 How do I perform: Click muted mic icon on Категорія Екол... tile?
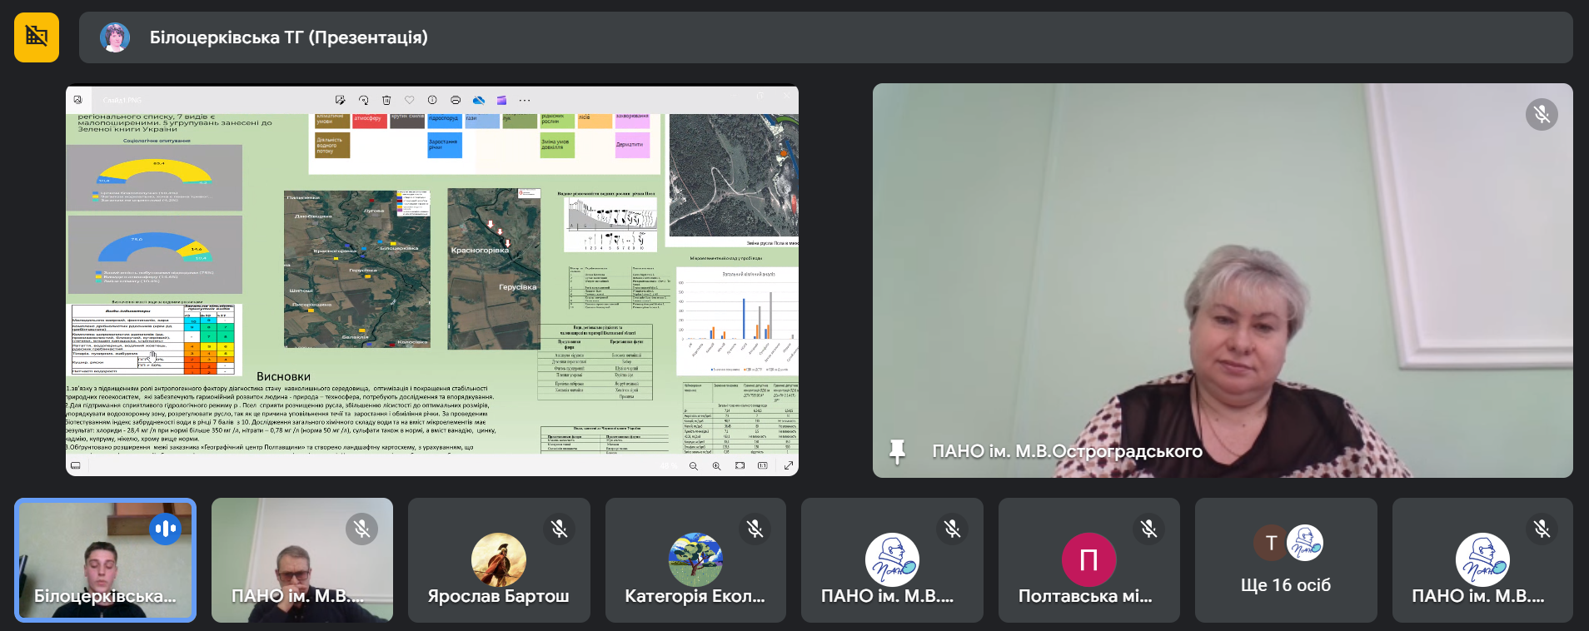click(755, 529)
